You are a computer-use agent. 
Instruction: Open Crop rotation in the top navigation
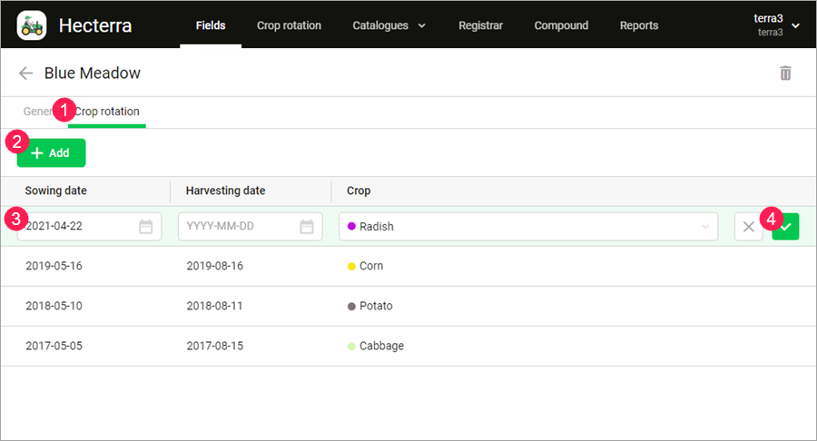click(289, 25)
